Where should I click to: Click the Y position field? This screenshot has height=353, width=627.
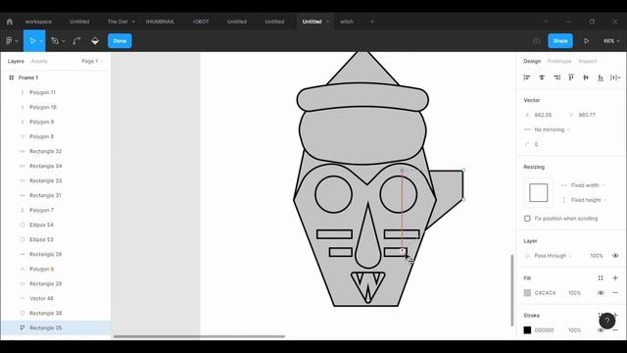click(x=587, y=115)
